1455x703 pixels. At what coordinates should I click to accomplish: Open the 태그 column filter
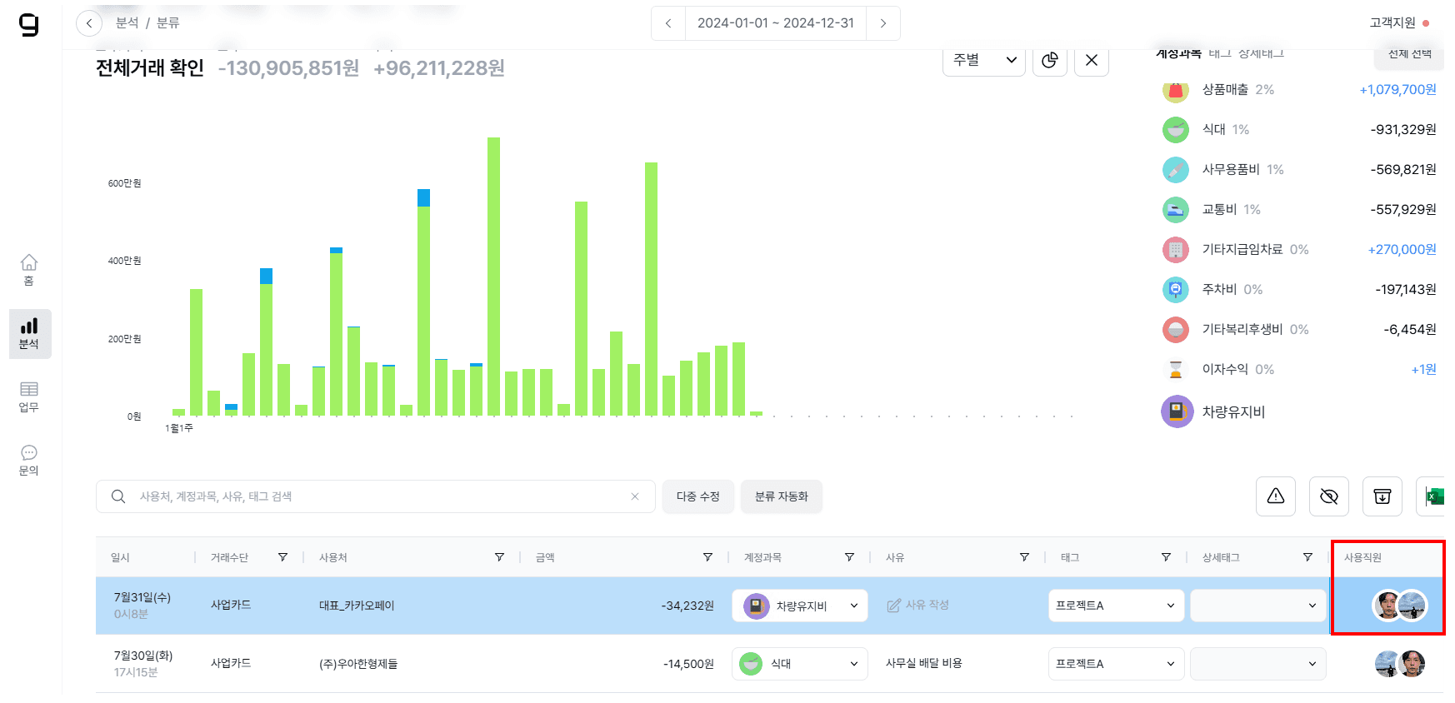coord(1166,557)
